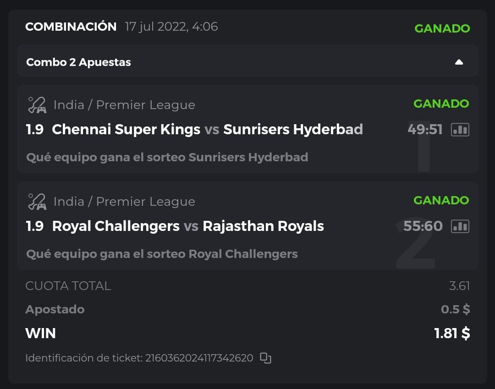Collapse the Combo 2 Apuestas section
Screen dimensions: 495x389
pos(459,62)
